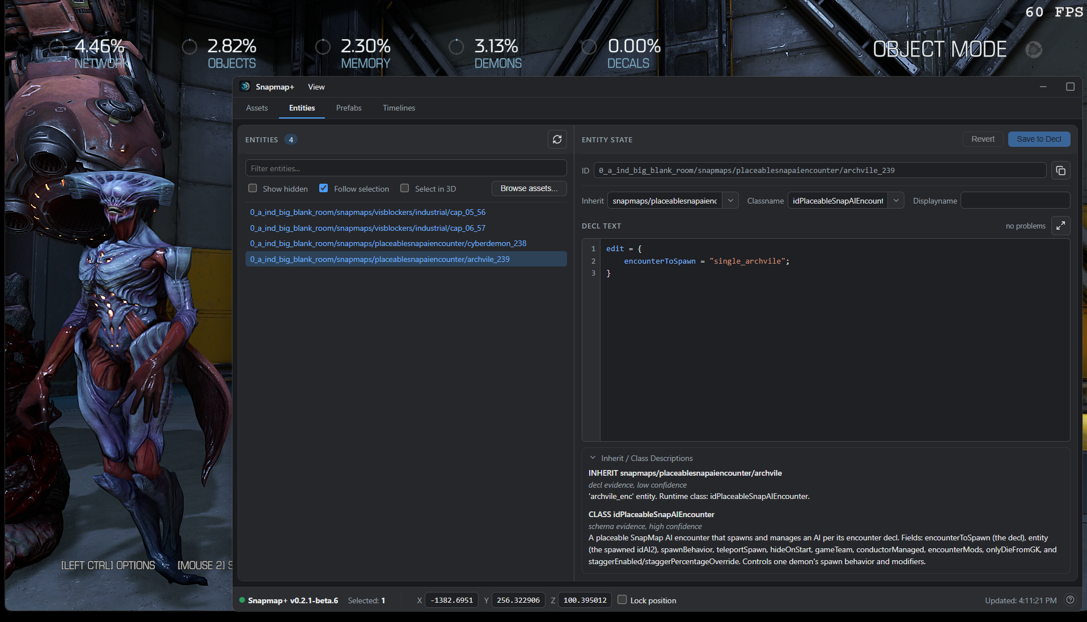Select cyberdemon_238 entity

pos(406,243)
